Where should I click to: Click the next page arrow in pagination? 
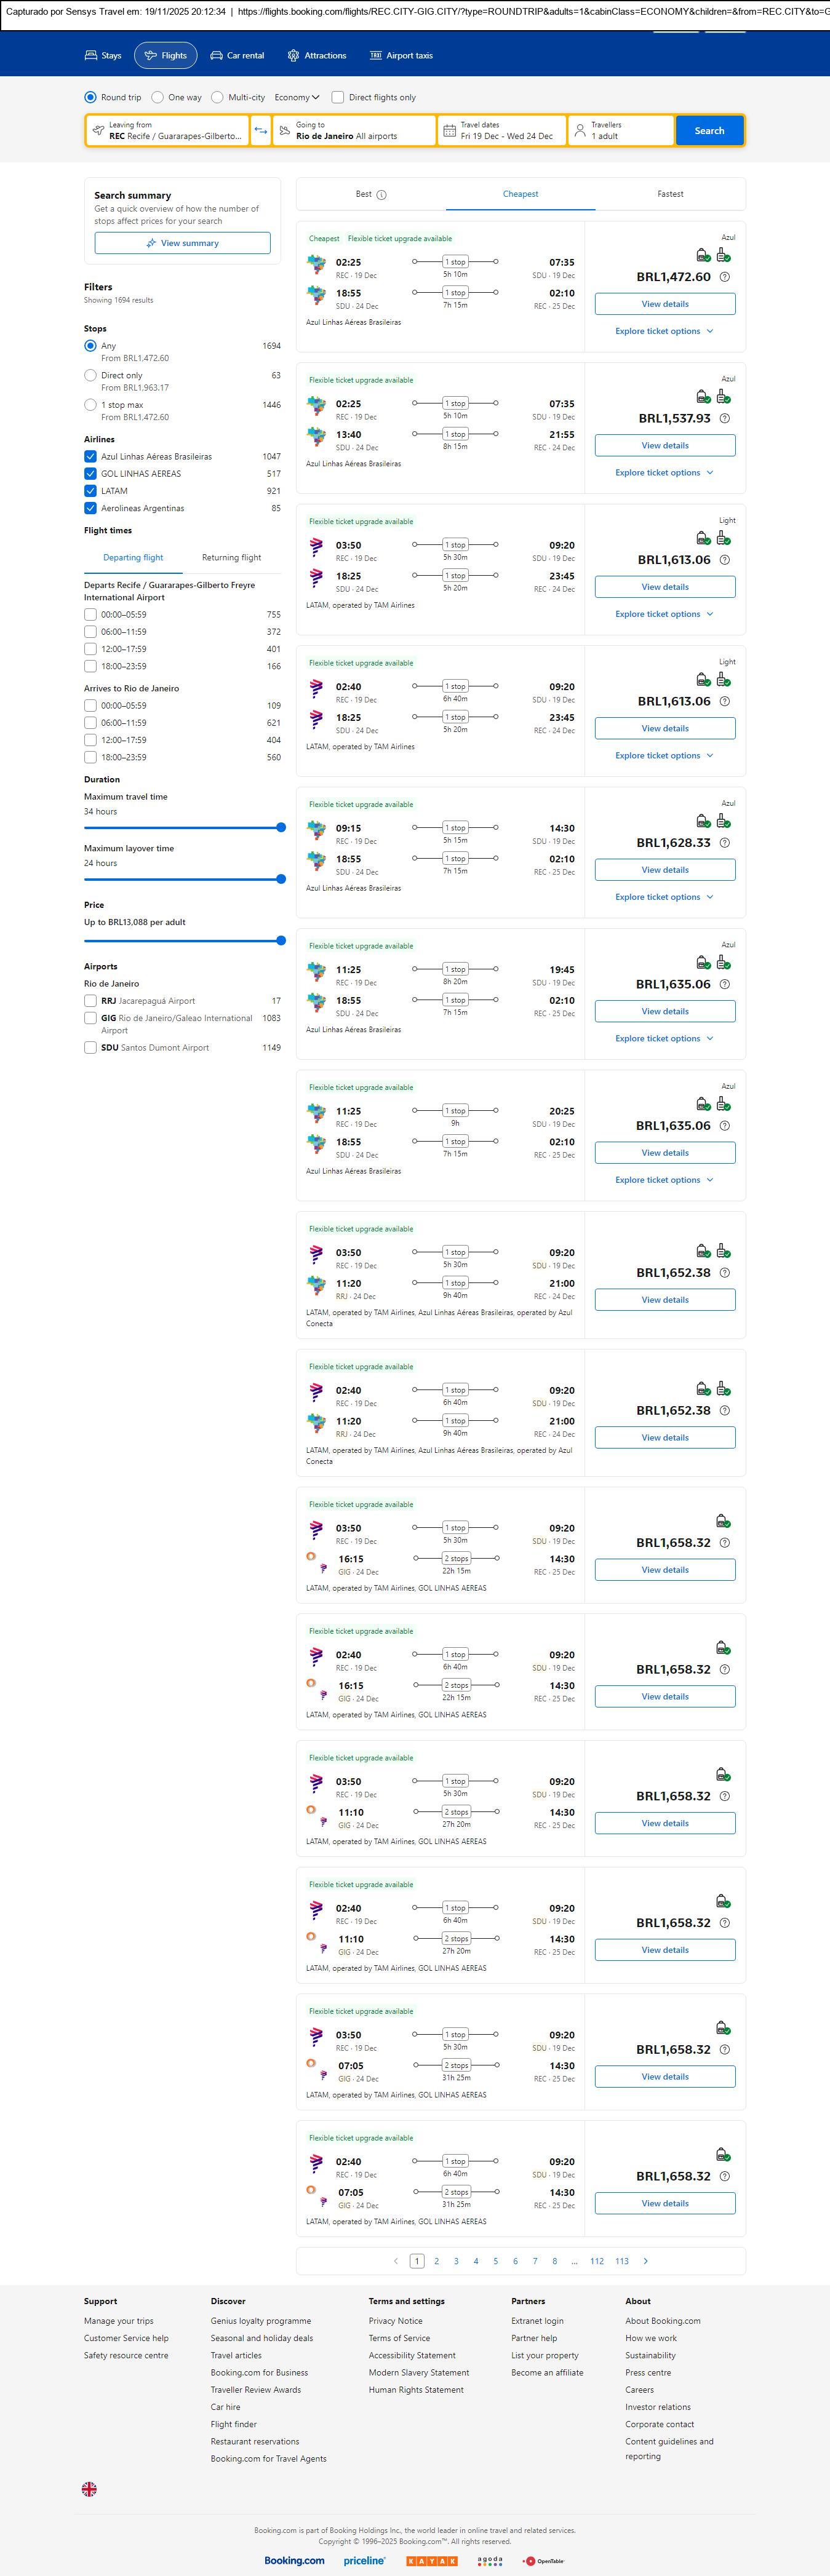[x=645, y=2261]
